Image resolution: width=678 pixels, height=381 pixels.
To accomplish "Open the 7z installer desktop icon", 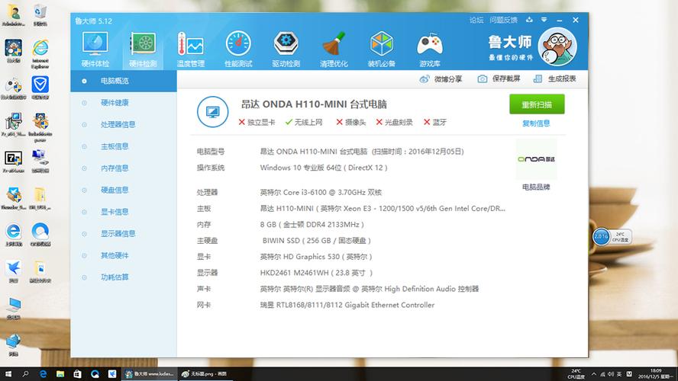I will point(14,162).
